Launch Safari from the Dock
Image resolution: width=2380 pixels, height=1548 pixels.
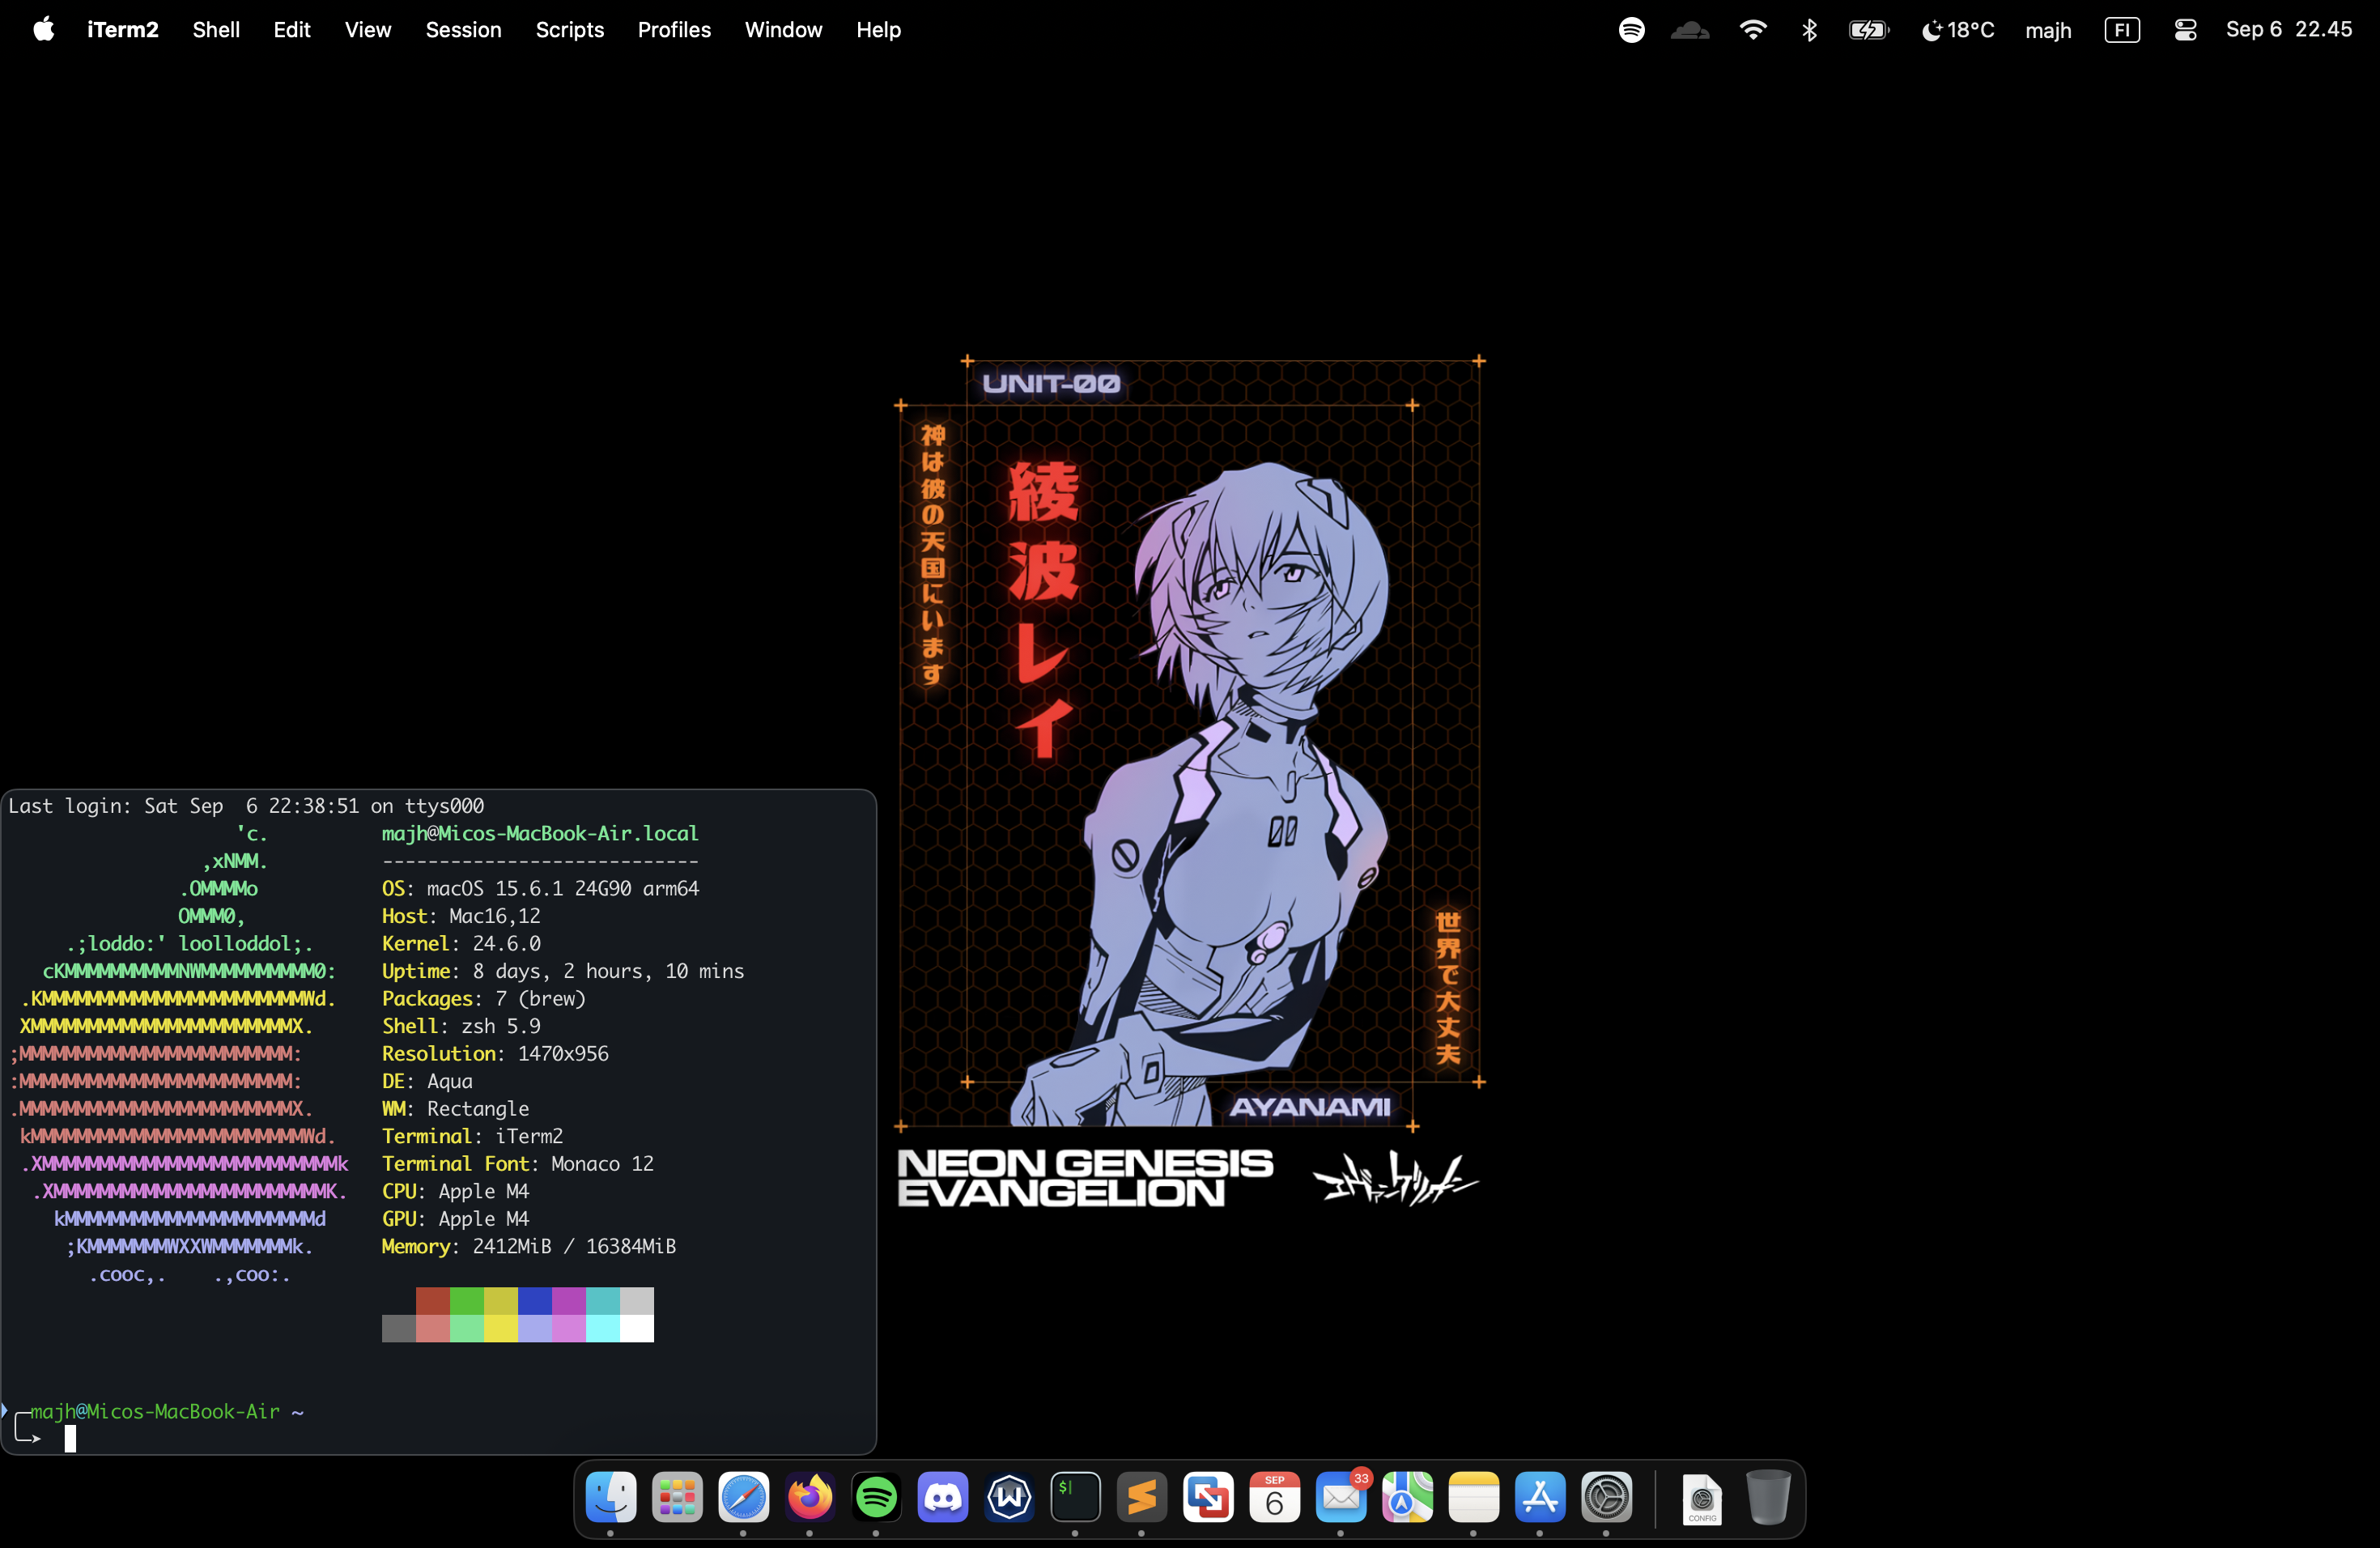pyautogui.click(x=743, y=1497)
